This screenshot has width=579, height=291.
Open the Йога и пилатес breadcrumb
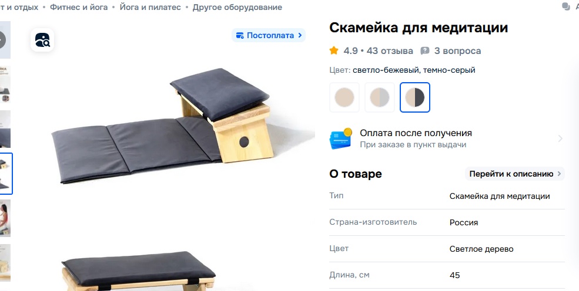tap(150, 7)
